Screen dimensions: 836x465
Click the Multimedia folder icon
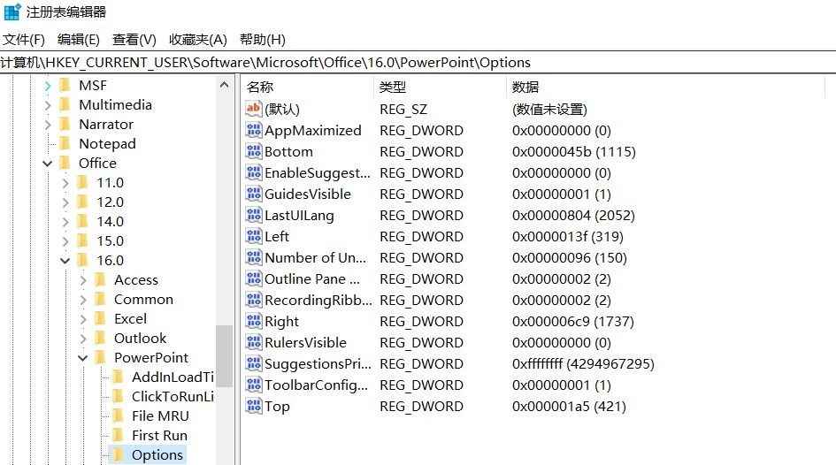pos(65,104)
